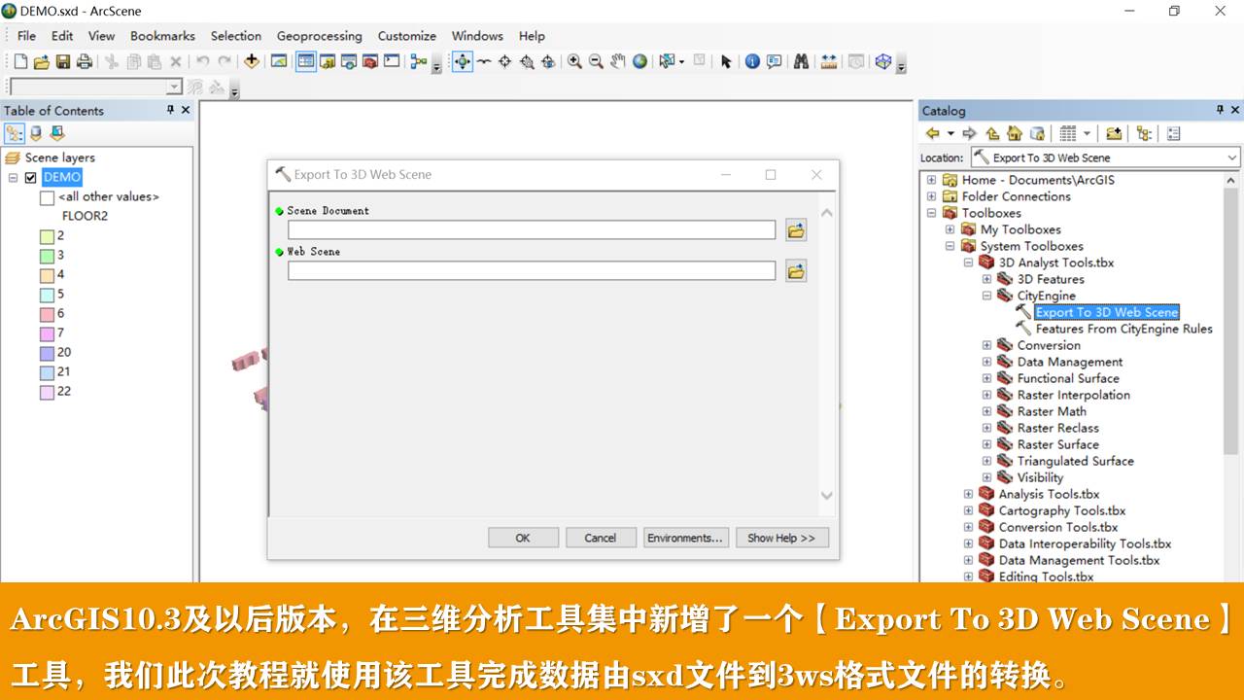Click the Catalog Go To Home Folder icon

click(x=1015, y=133)
